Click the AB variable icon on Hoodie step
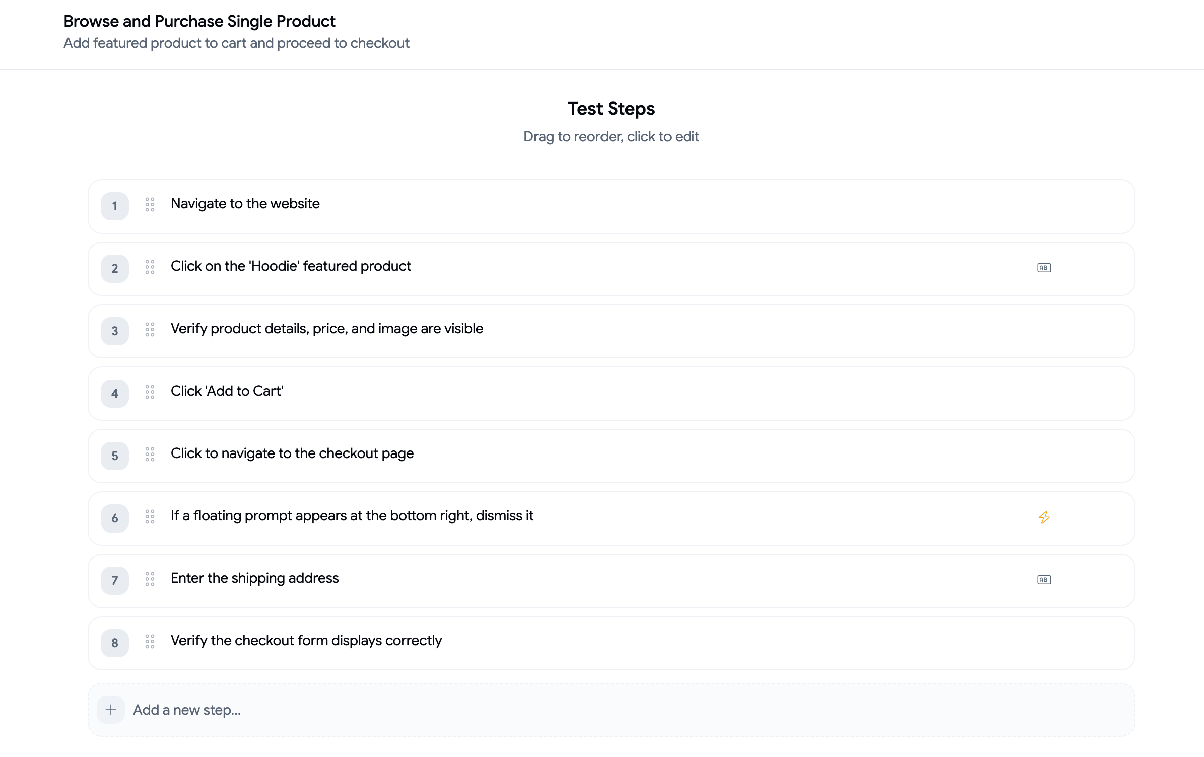The height and width of the screenshot is (757, 1204). [x=1044, y=268]
